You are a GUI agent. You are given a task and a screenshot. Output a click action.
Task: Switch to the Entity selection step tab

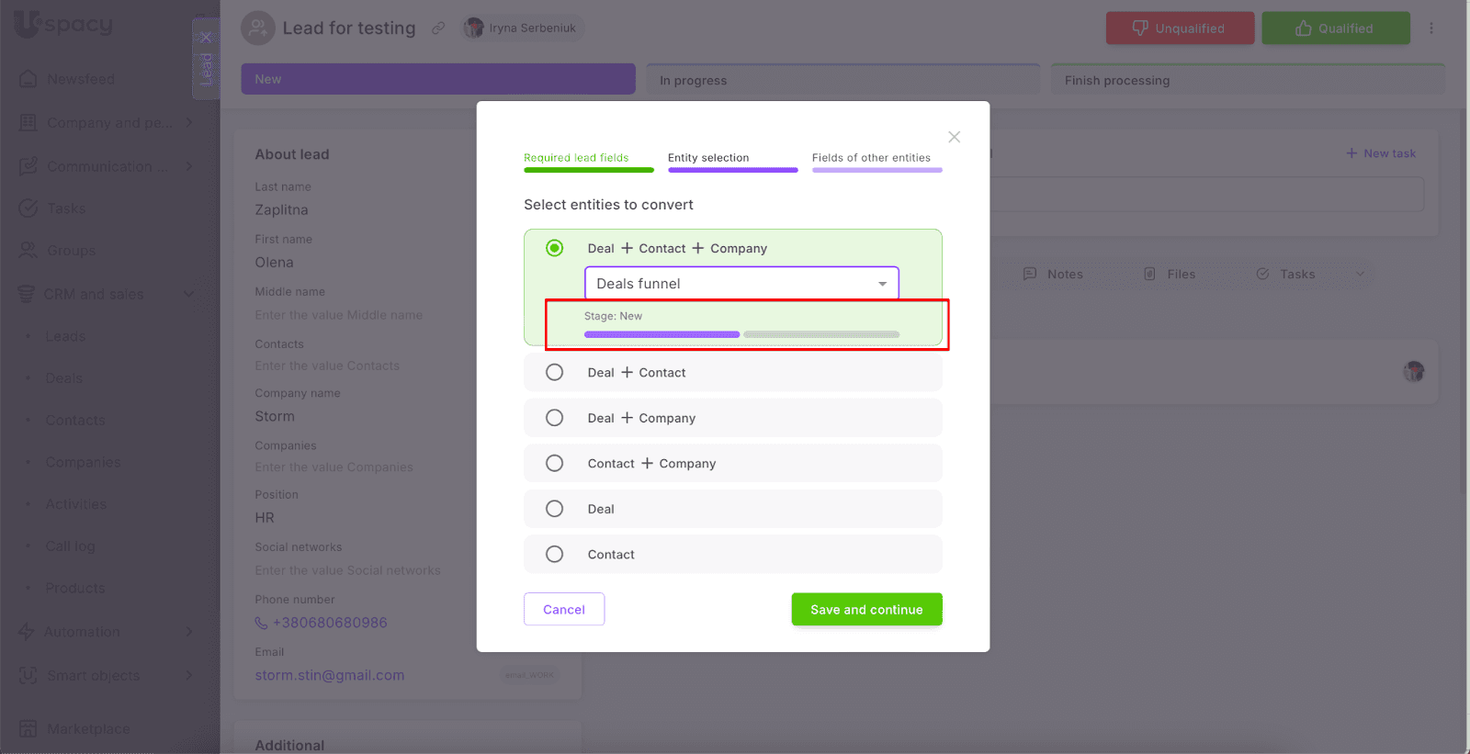click(708, 158)
